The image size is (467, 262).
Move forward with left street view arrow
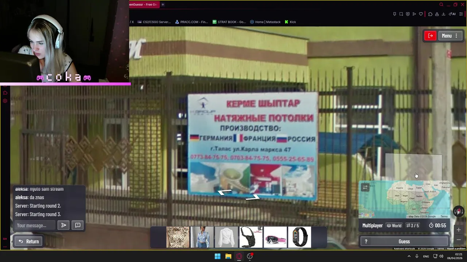coord(224,192)
